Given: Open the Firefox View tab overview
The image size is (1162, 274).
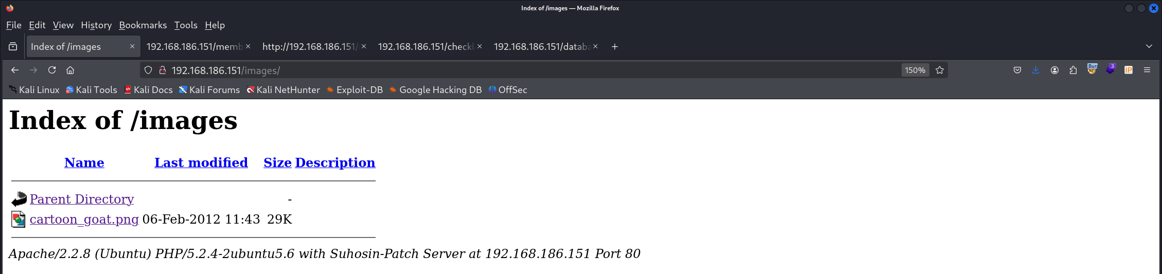Looking at the screenshot, I should tap(13, 46).
